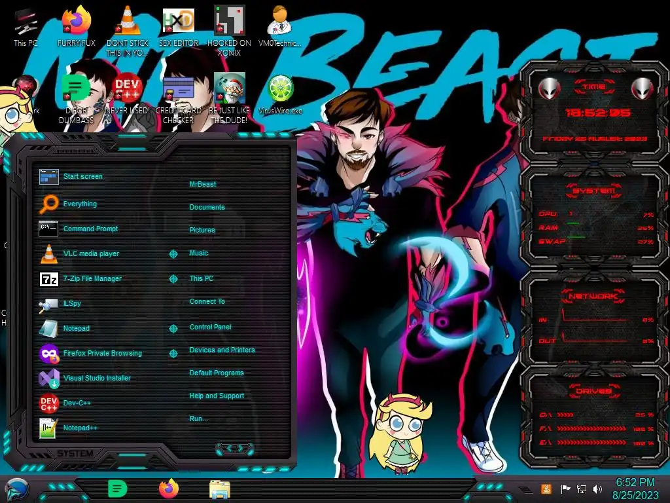Open the MrBeast user folder link
670x503 pixels.
[x=203, y=184]
